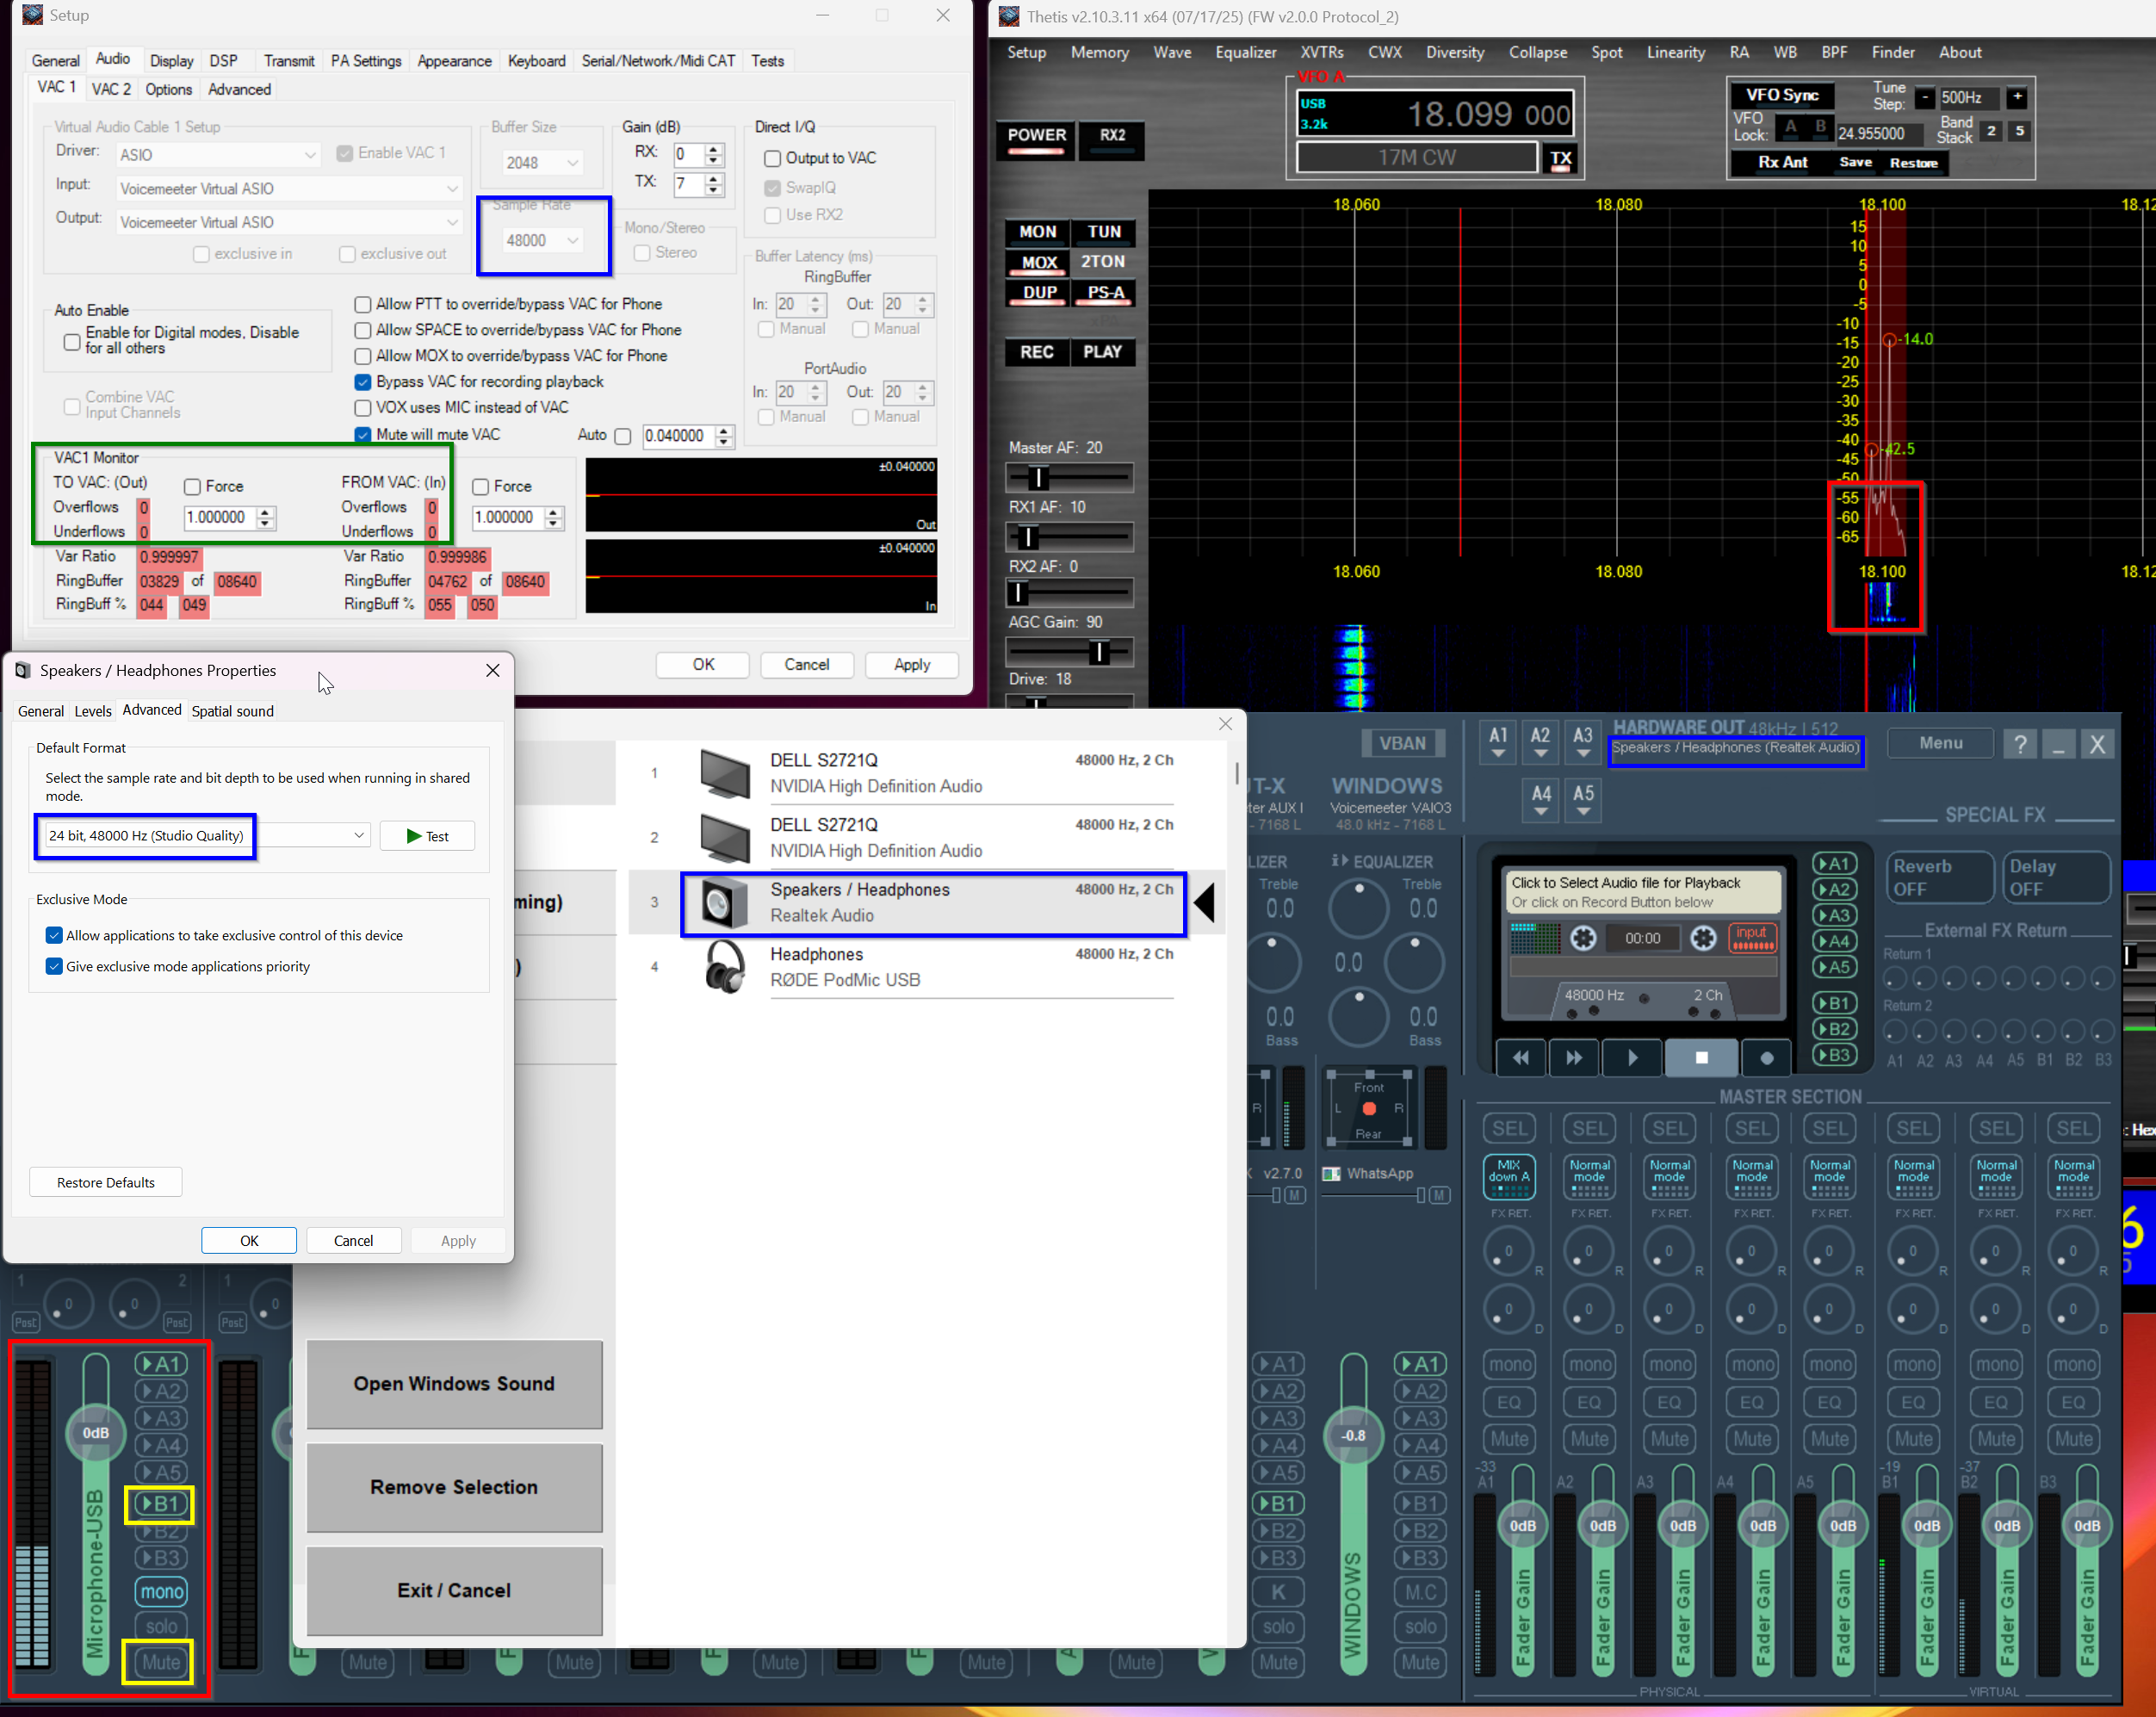This screenshot has height=1717, width=2156.
Task: Activate TUN in Thetis
Action: point(1104,232)
